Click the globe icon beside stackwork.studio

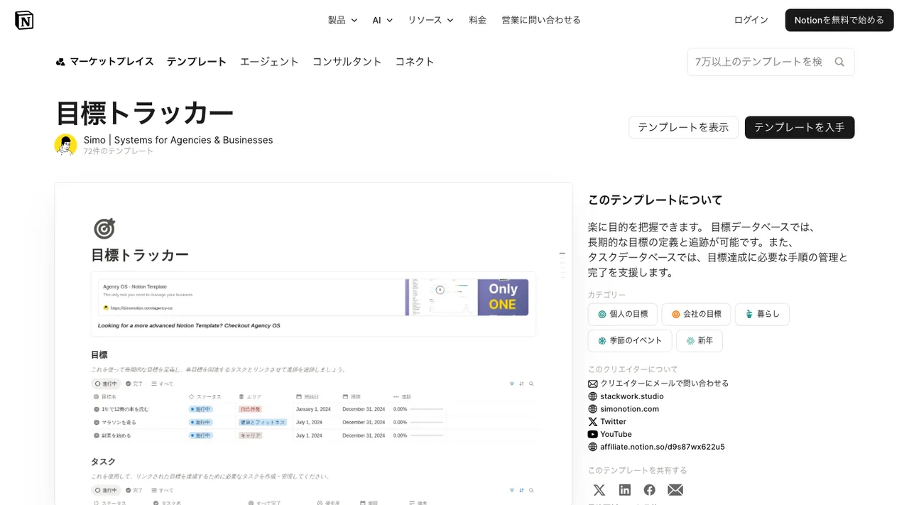[593, 396]
